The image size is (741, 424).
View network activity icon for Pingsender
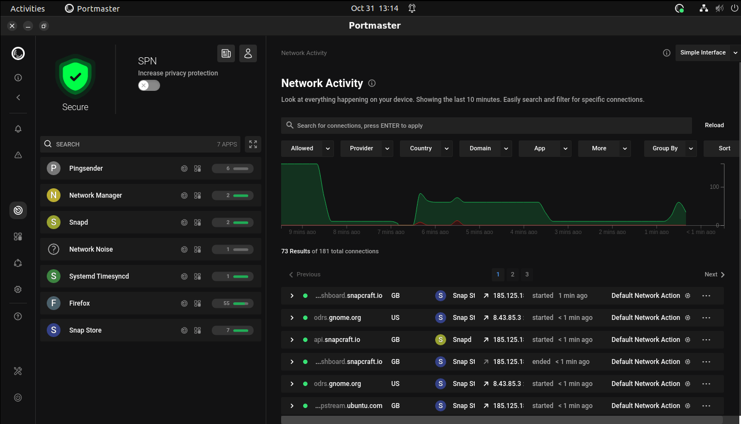tap(184, 168)
